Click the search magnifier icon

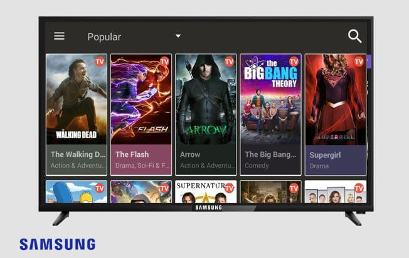[355, 36]
